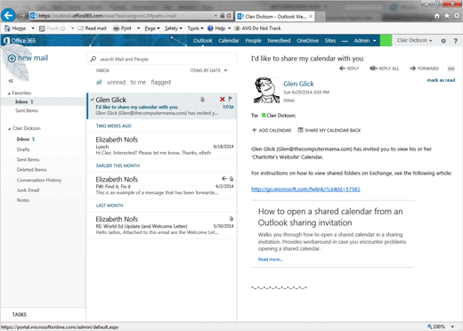The height and width of the screenshot is (331, 463).
Task: Click AVG Do Not Track toolbar icon
Action: tap(237, 28)
